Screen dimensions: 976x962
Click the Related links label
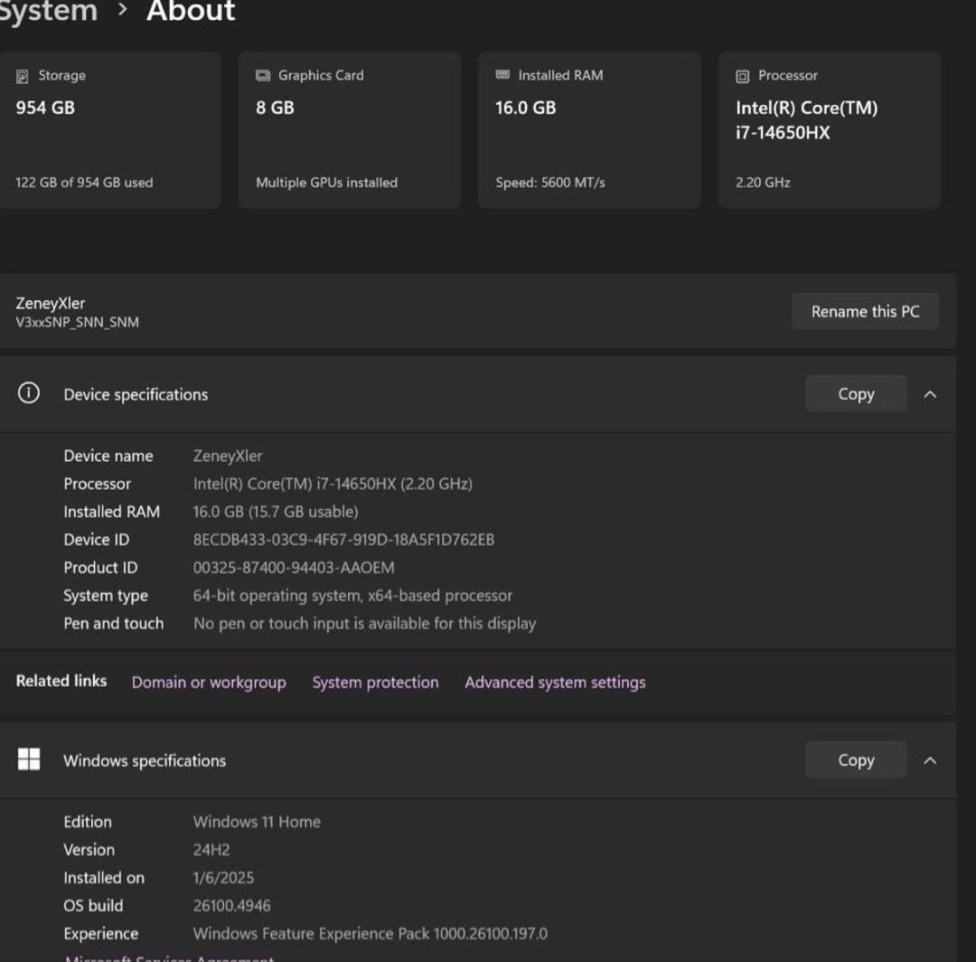[61, 681]
